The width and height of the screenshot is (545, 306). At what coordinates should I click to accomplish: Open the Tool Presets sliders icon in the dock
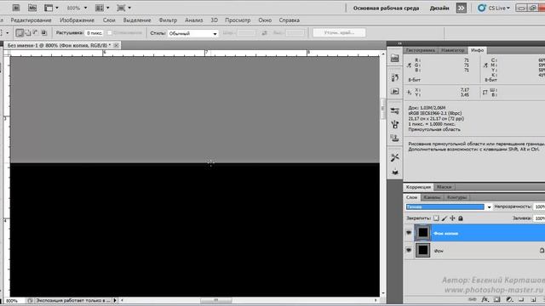[394, 111]
